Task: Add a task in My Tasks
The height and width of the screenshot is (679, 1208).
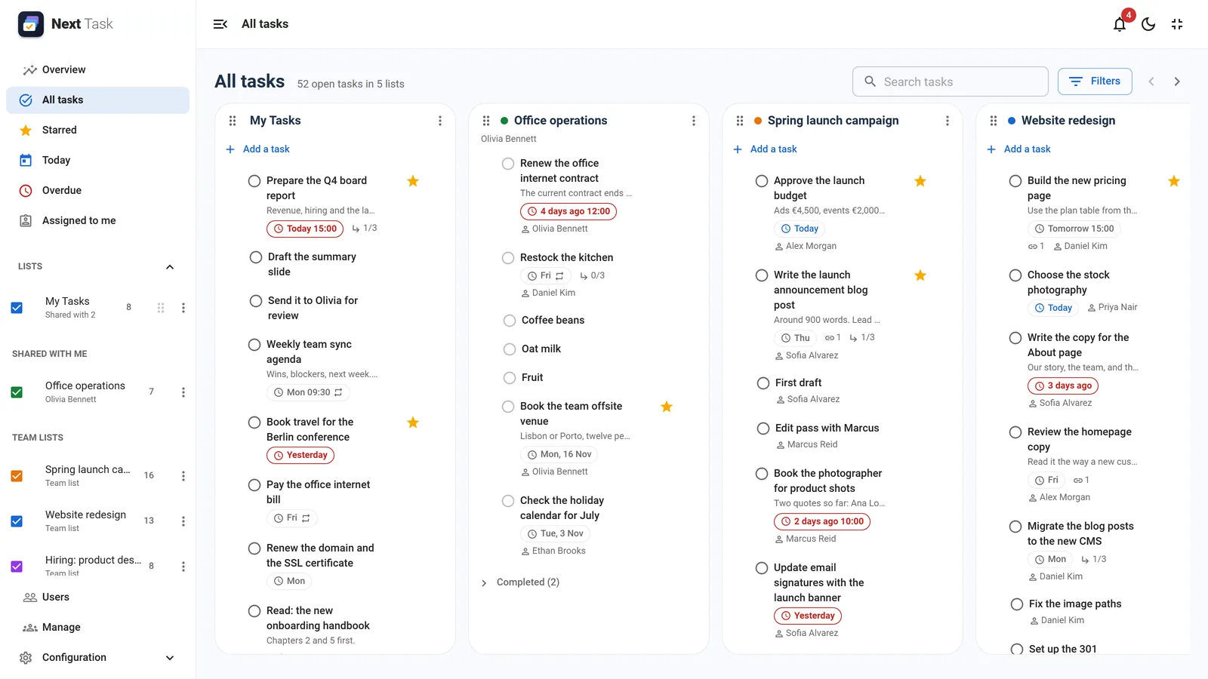Action: (257, 149)
